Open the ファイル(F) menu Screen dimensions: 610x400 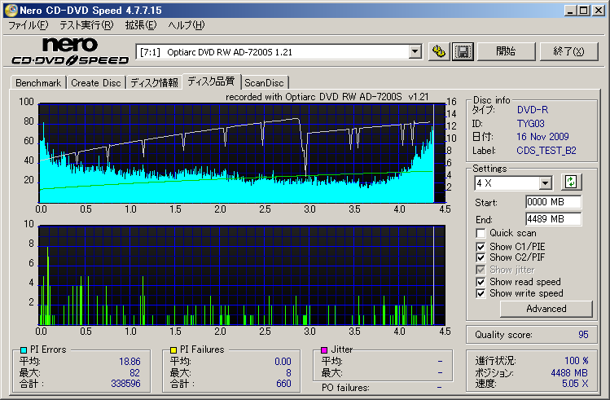coord(28,25)
